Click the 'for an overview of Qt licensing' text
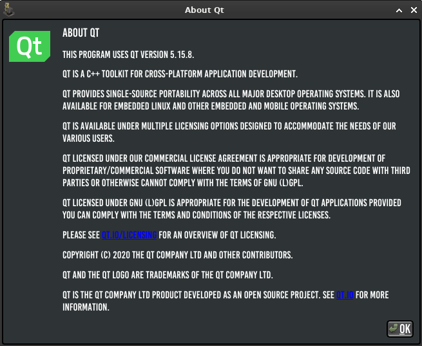This screenshot has height=346, width=422. point(217,235)
